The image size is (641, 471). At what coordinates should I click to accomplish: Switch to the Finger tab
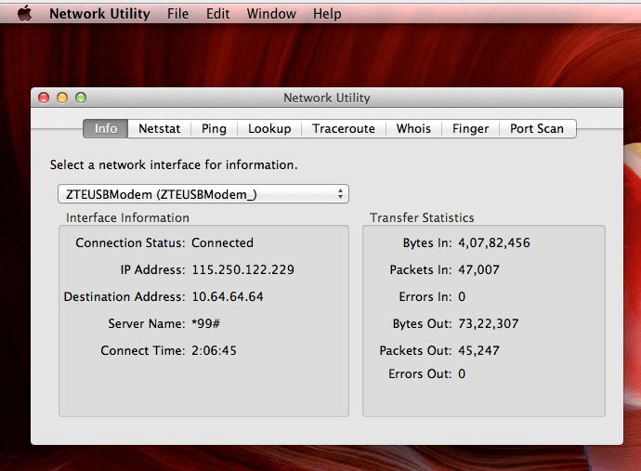point(470,129)
